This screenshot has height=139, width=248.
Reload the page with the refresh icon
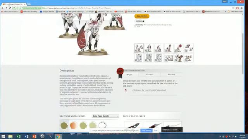pos(10,8)
